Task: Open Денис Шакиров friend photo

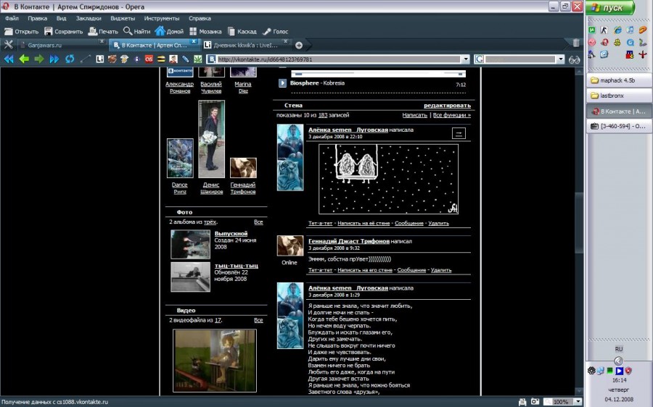Action: pyautogui.click(x=211, y=139)
